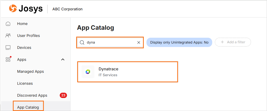Select App Catalog in the sidebar
The image size is (267, 111).
point(28,107)
